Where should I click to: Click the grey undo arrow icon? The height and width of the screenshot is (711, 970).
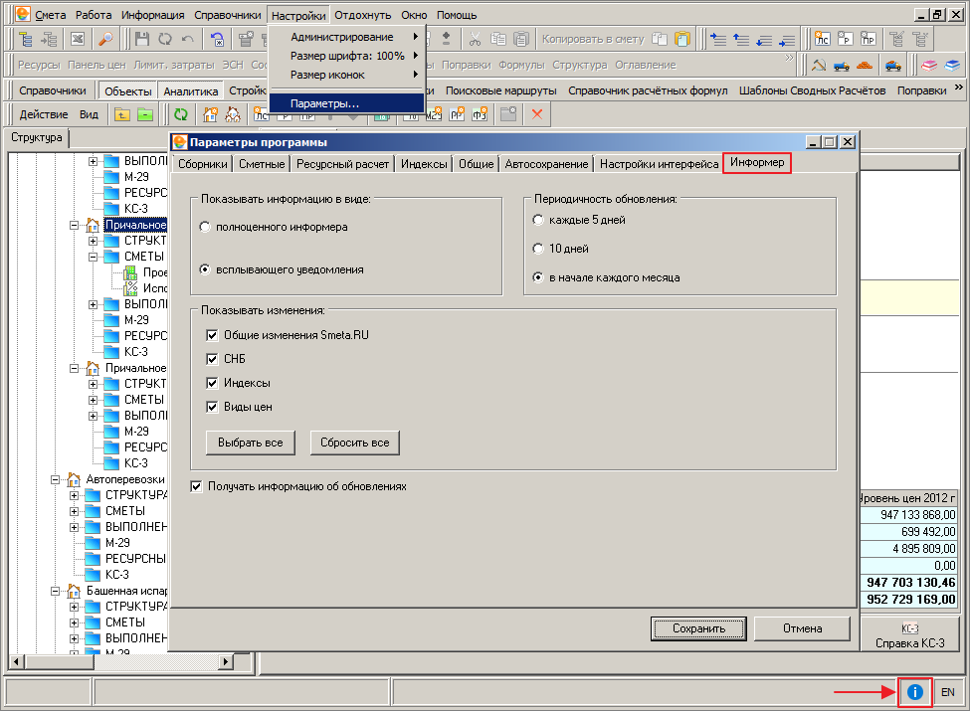click(x=188, y=39)
